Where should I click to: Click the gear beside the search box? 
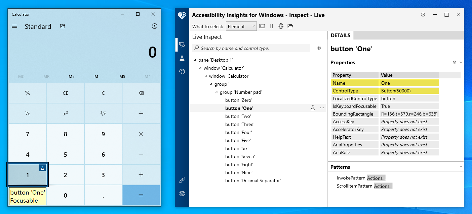(319, 48)
